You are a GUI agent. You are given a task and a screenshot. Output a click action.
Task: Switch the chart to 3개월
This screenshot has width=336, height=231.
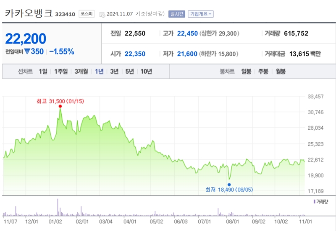81,71
